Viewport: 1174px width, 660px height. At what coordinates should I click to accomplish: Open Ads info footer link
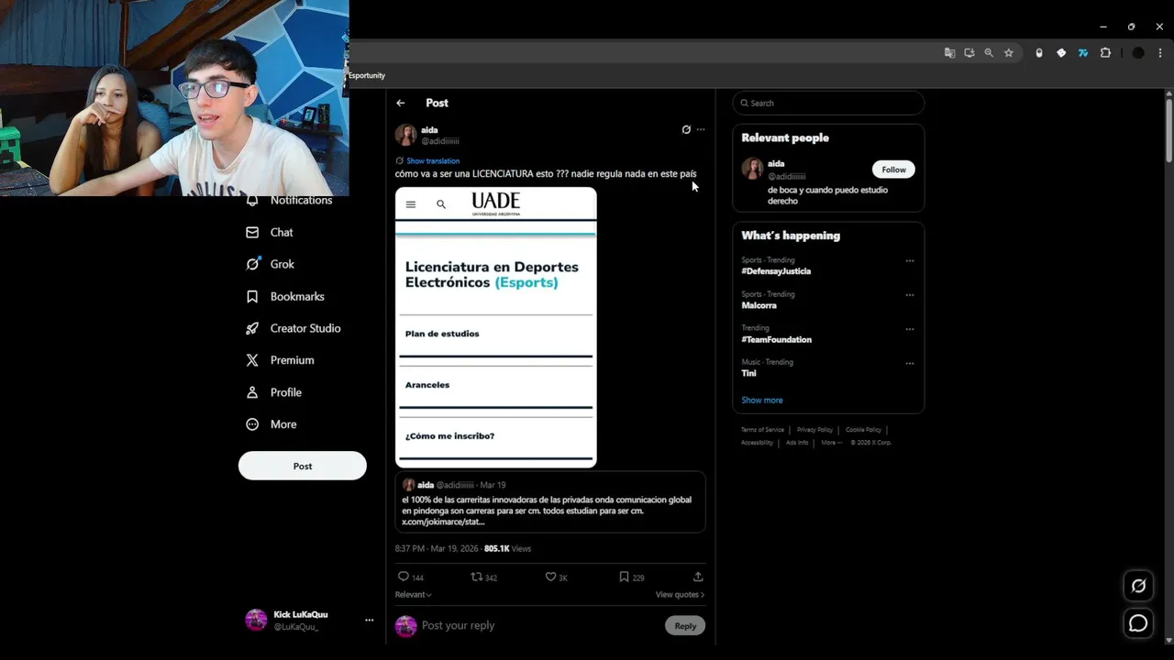[797, 443]
